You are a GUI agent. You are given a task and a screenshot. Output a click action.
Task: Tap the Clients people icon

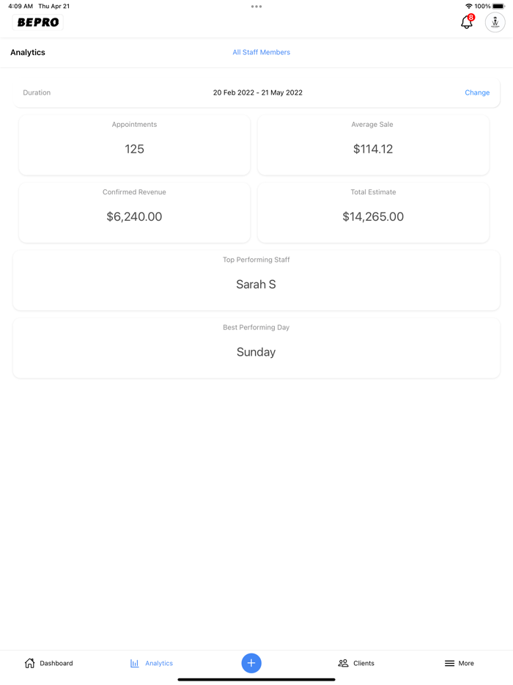pyautogui.click(x=343, y=663)
